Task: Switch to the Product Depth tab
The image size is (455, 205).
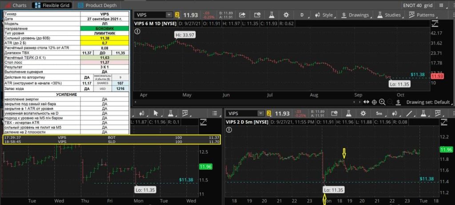Action: 98,5
